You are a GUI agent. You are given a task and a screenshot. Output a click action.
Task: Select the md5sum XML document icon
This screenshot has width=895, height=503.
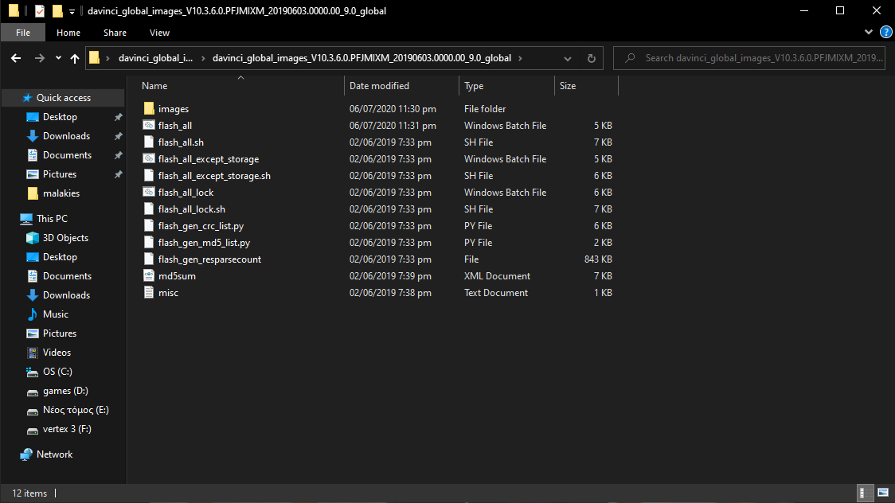[x=149, y=276]
